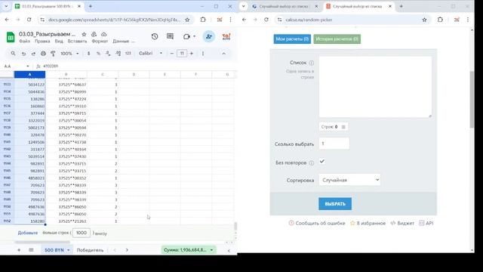This screenshot has height=272, width=483.
Task: Open more number formats 123
Action: (128, 54)
